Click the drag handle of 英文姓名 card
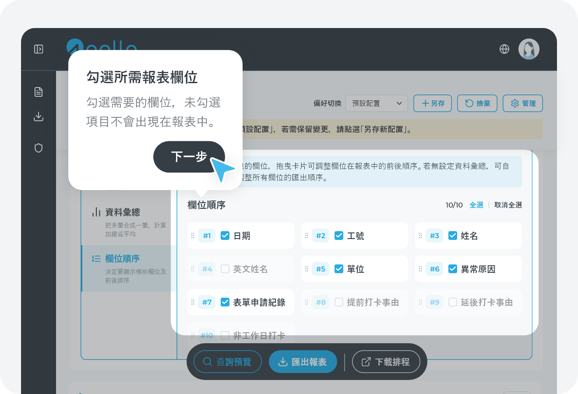Viewport: 578px width, 394px height. [193, 269]
